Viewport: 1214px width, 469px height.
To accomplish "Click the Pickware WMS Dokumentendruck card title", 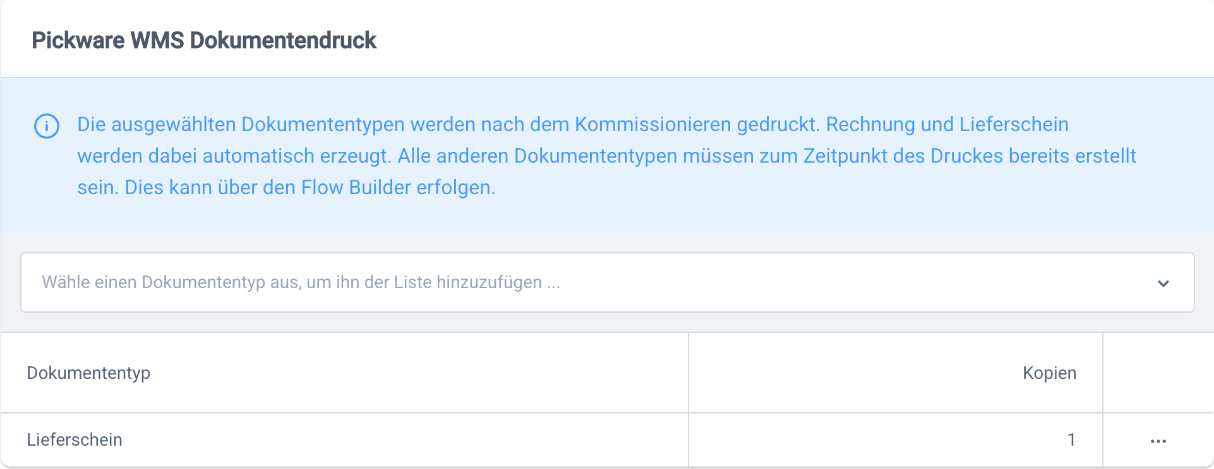I will (204, 40).
